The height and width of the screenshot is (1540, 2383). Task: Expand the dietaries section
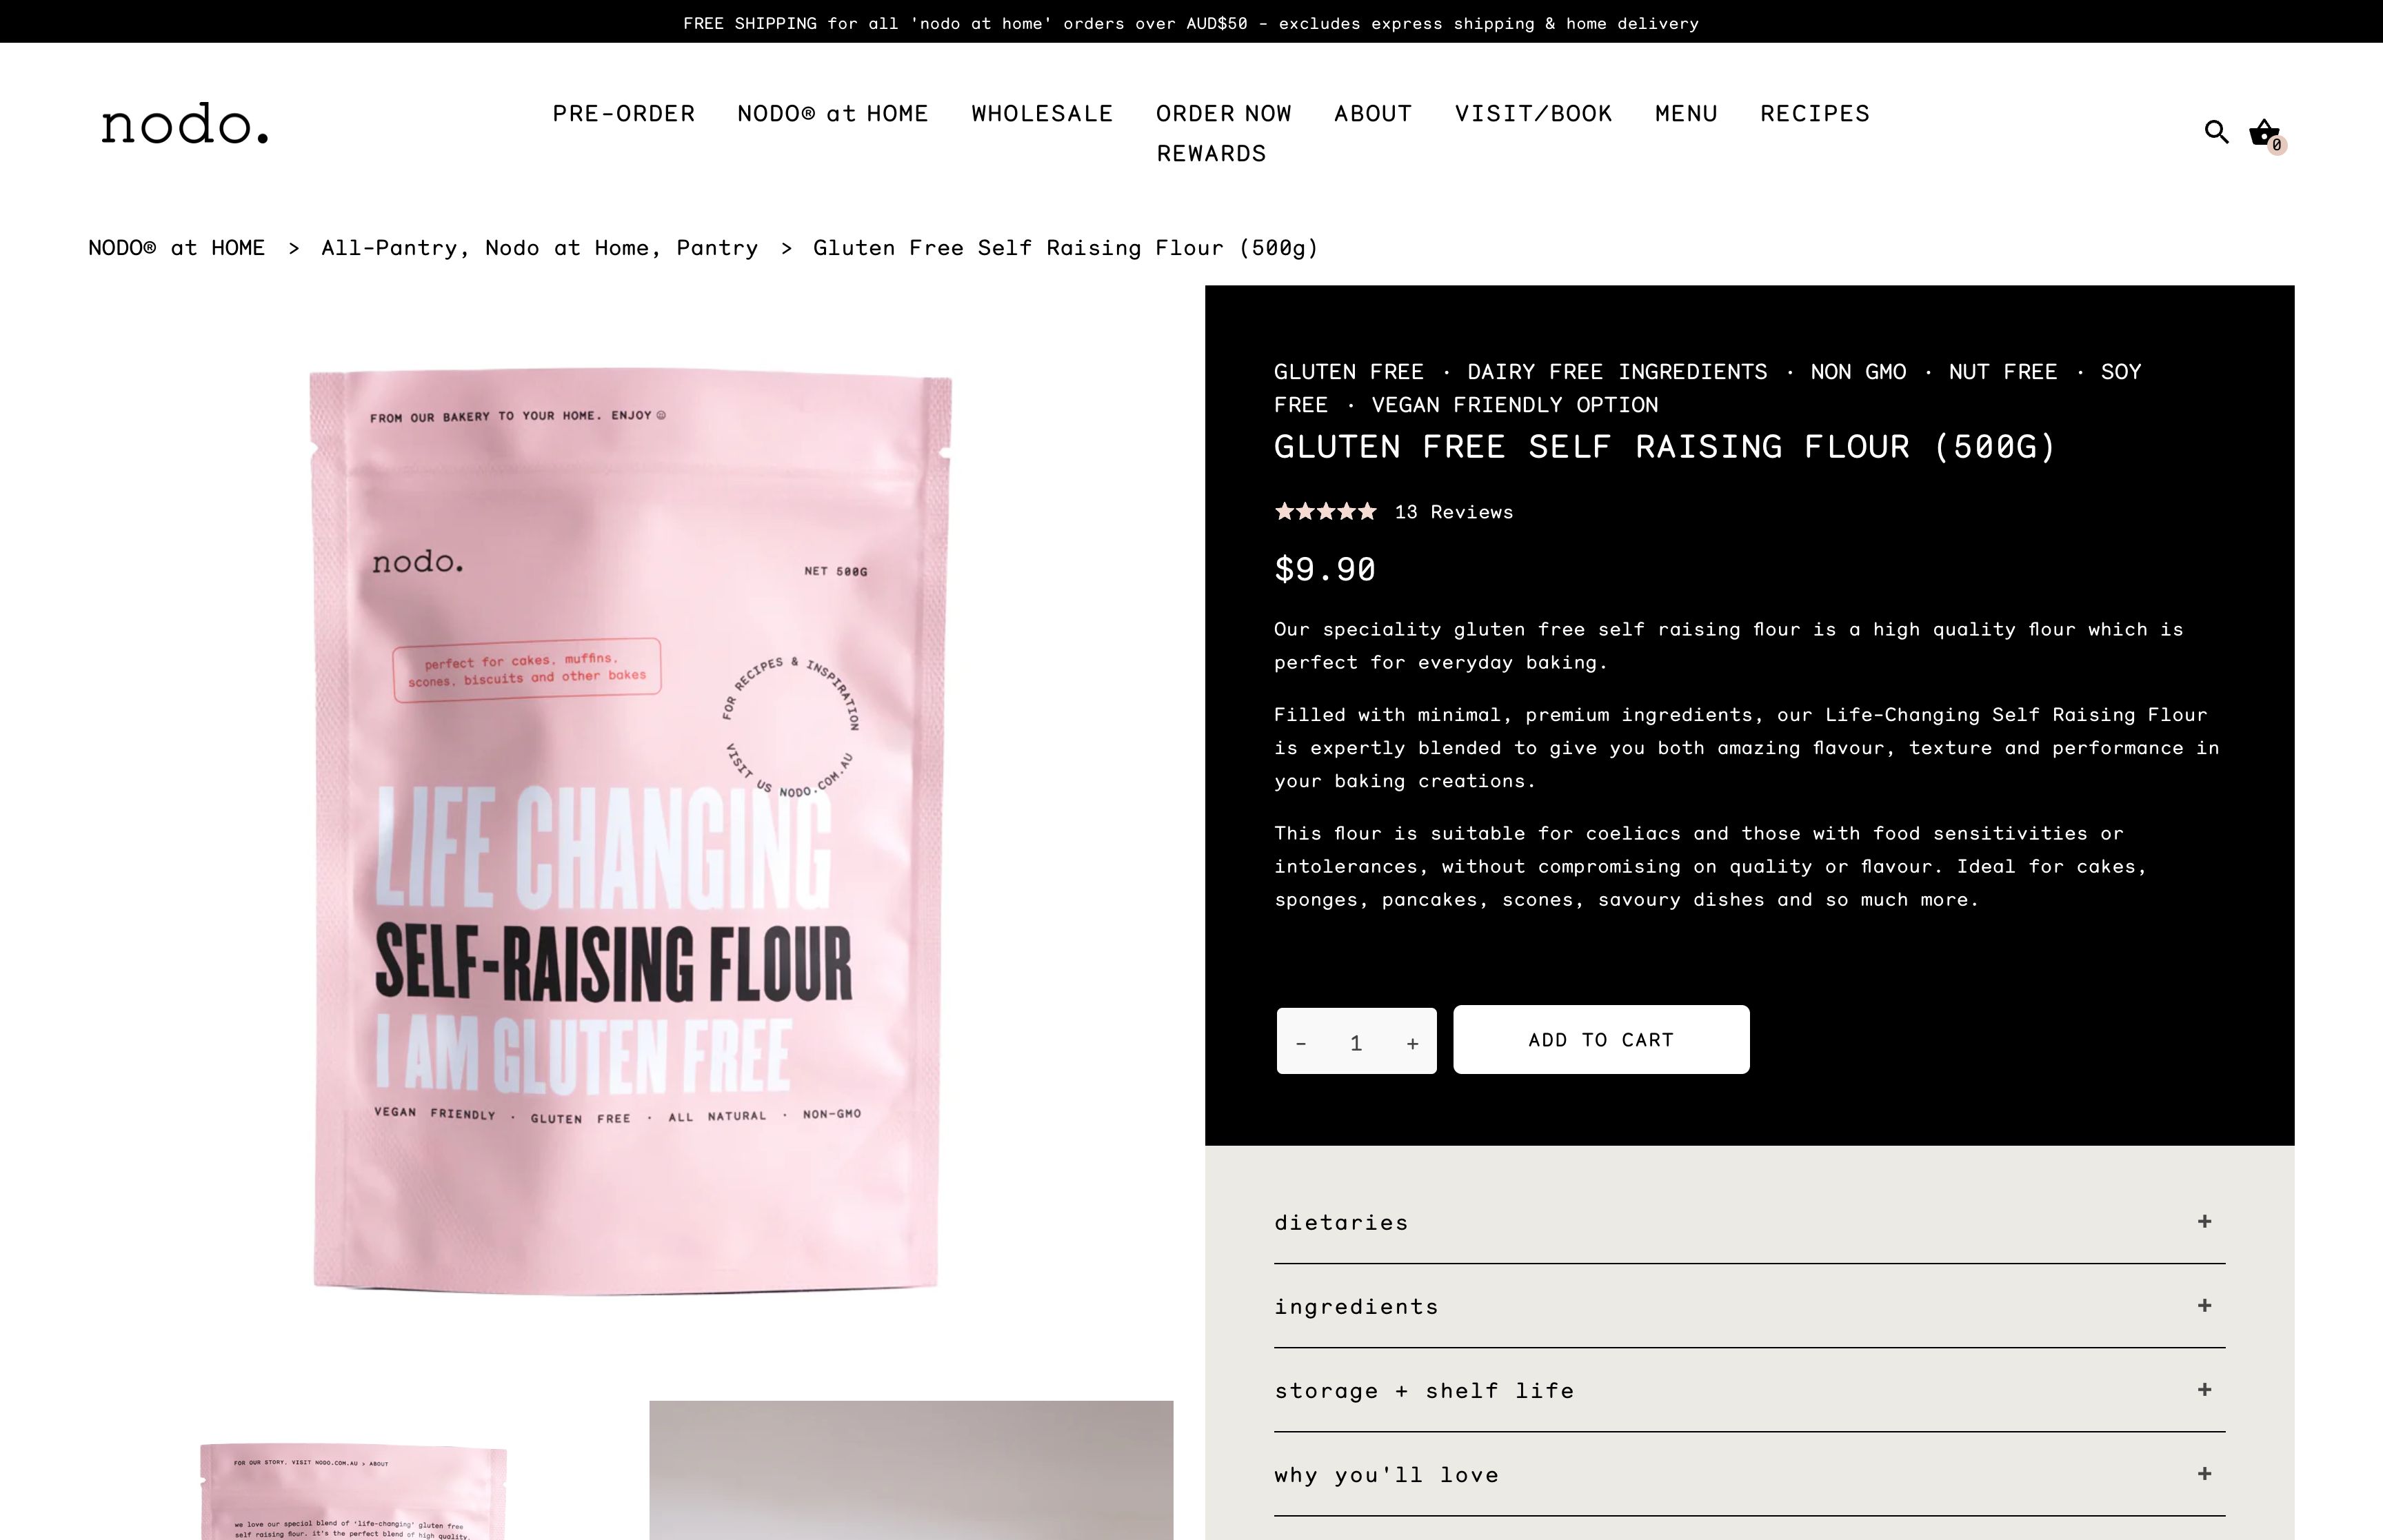click(x=1749, y=1222)
